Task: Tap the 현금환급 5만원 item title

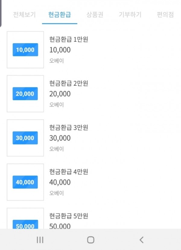Action: click(69, 216)
